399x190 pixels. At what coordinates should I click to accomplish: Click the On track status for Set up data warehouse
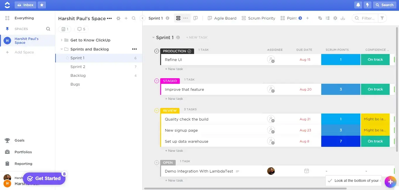click(375, 141)
